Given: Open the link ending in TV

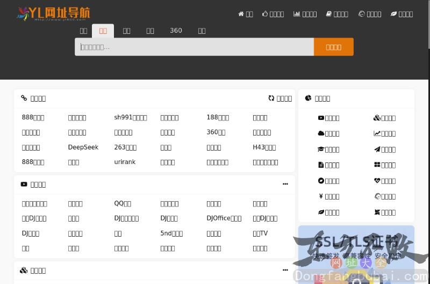Looking at the screenshot, I should (260, 233).
